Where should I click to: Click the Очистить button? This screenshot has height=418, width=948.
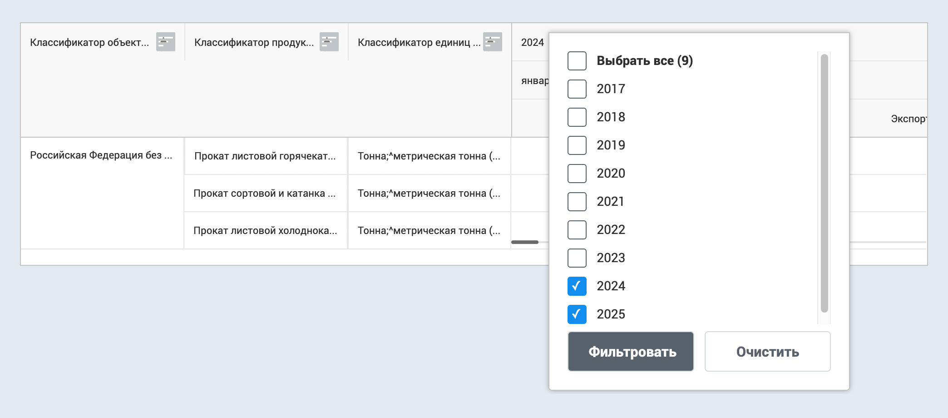(x=767, y=352)
